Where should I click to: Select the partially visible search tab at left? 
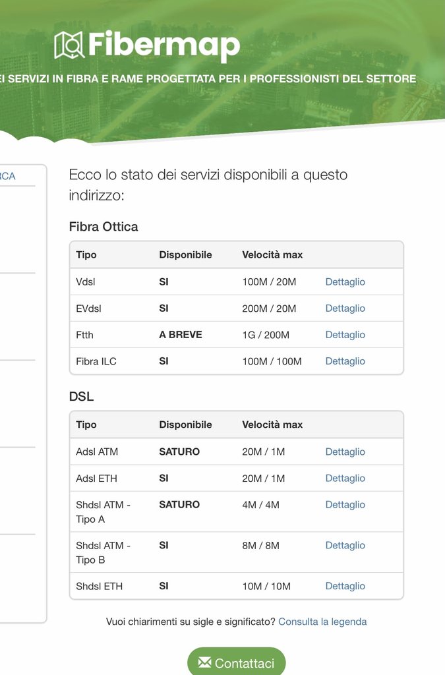coord(8,176)
